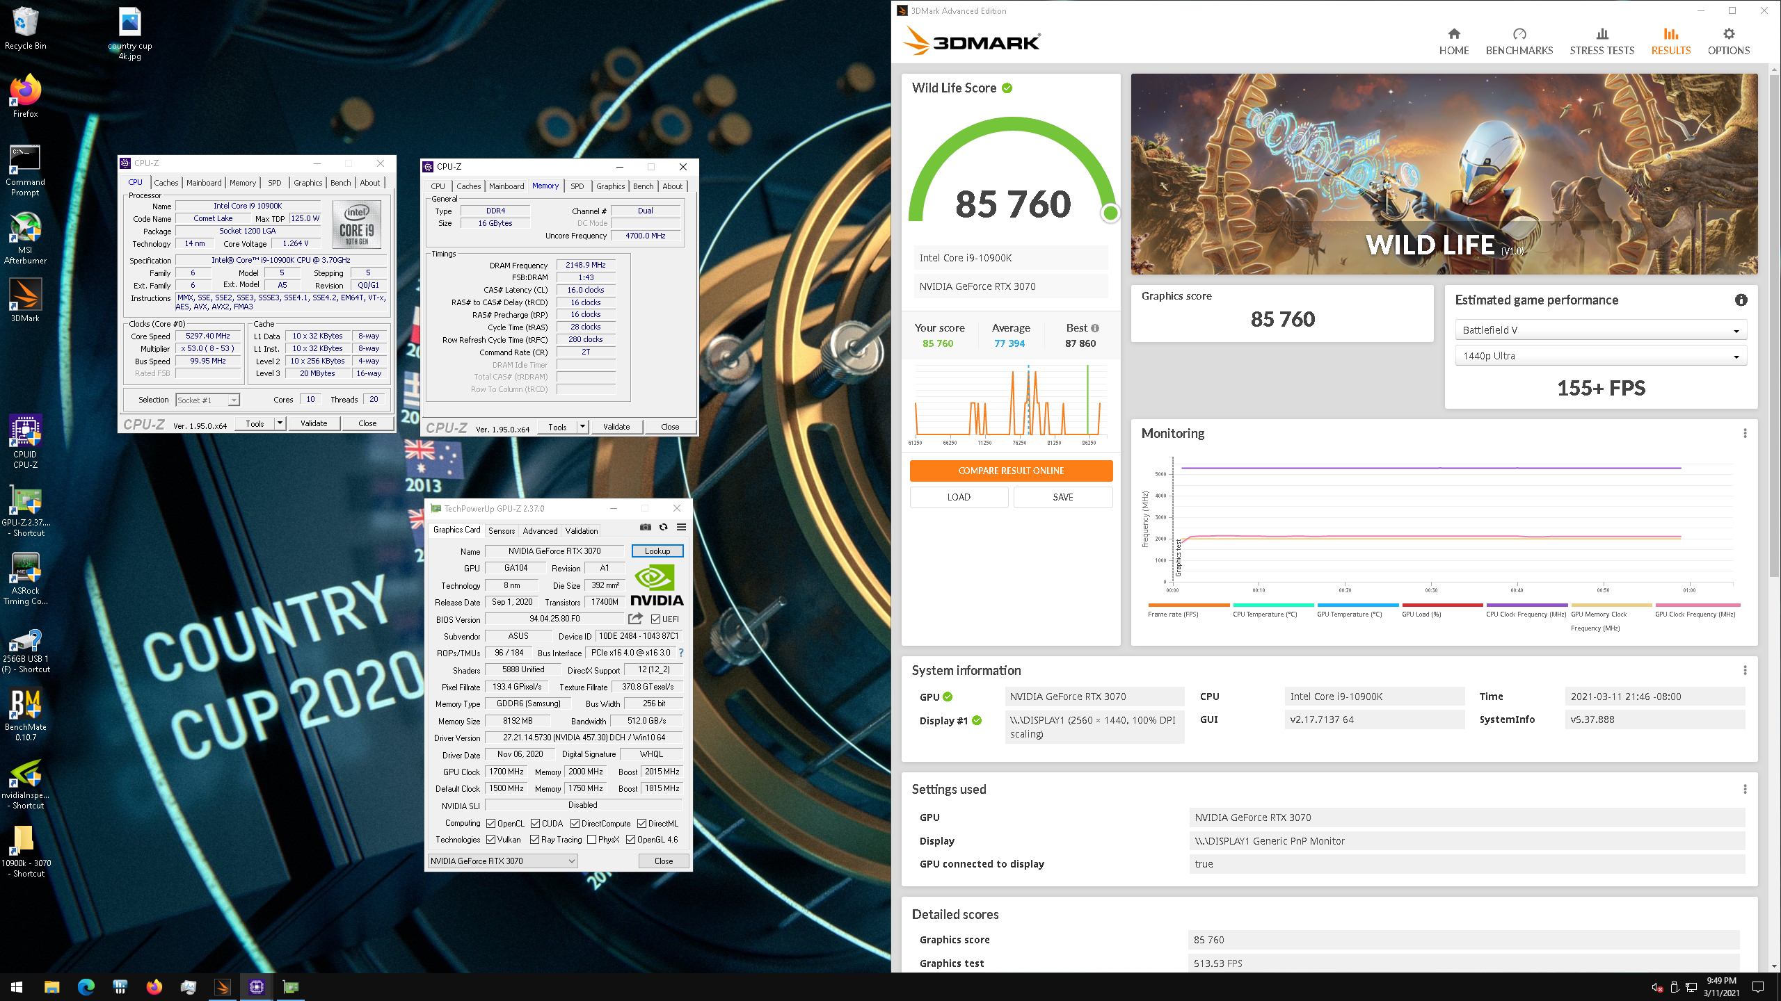Switch to the RESULTS tab in 3DMark
Image resolution: width=1781 pixels, height=1001 pixels.
pos(1670,41)
